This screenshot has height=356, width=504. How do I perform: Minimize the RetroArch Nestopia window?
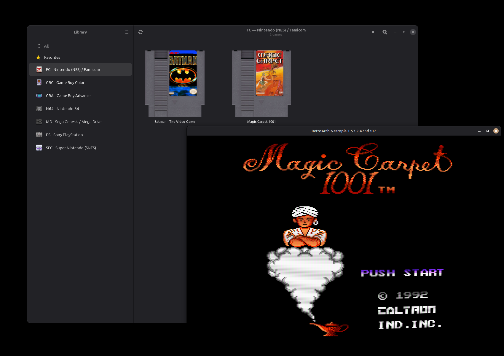click(479, 131)
